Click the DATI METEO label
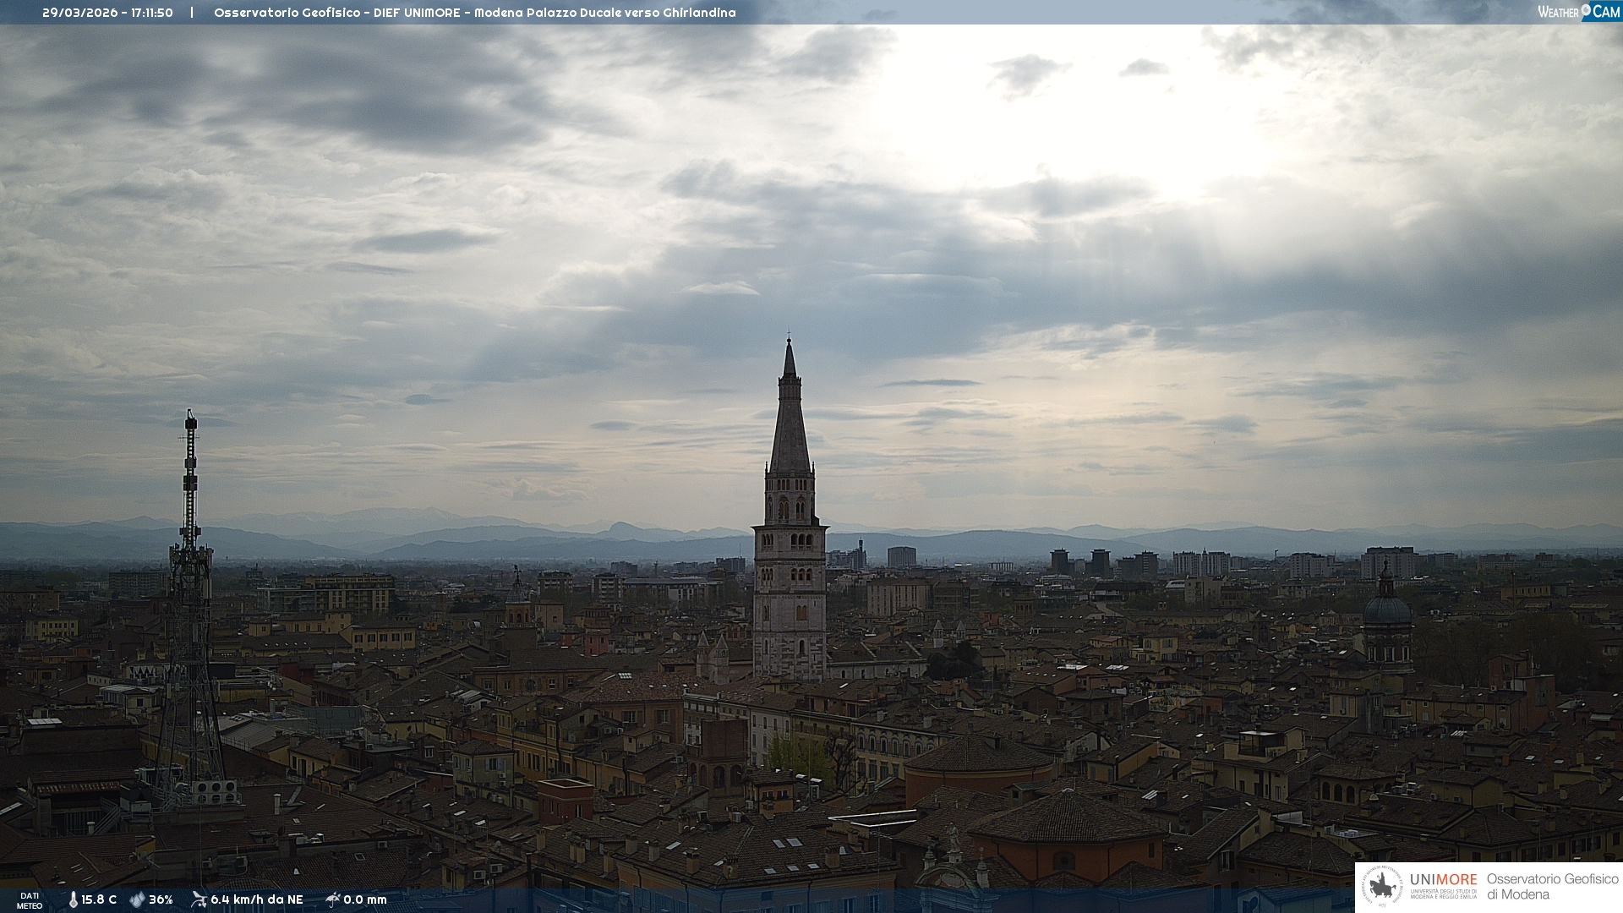Viewport: 1623px width, 913px height. [x=30, y=900]
